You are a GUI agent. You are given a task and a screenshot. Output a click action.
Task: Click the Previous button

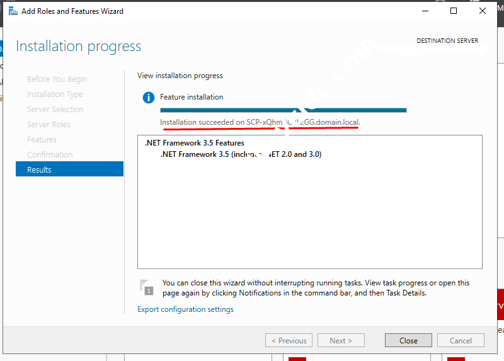289,340
